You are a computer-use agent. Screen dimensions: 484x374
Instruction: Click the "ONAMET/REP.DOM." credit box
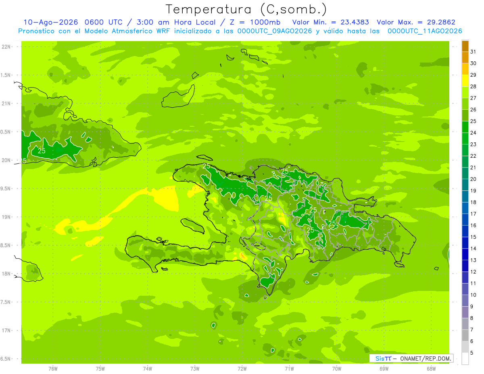pos(411,358)
